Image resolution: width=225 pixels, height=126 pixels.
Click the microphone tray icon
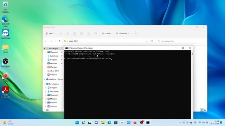(x=195, y=122)
